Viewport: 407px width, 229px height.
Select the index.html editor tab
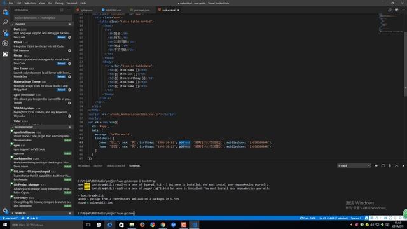point(169,10)
